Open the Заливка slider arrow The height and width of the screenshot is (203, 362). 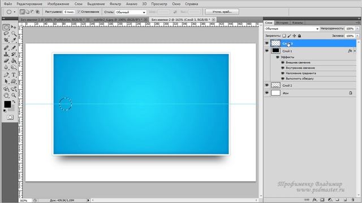(357, 36)
